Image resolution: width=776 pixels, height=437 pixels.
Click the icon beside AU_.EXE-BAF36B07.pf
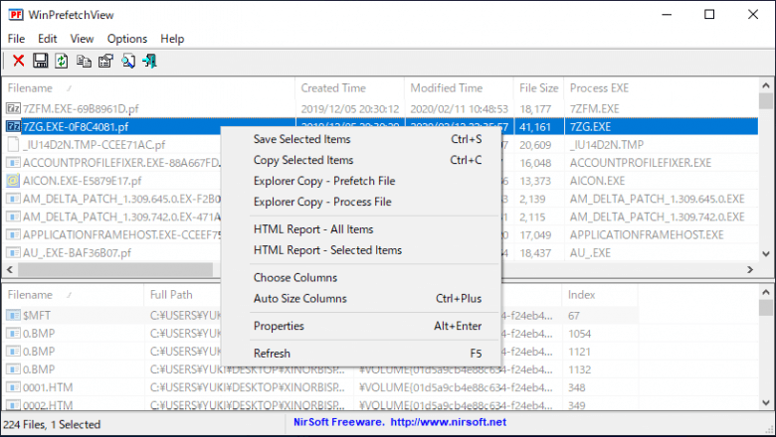click(13, 253)
